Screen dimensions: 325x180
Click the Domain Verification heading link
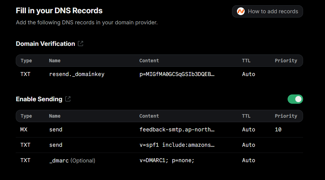[x=45, y=44]
